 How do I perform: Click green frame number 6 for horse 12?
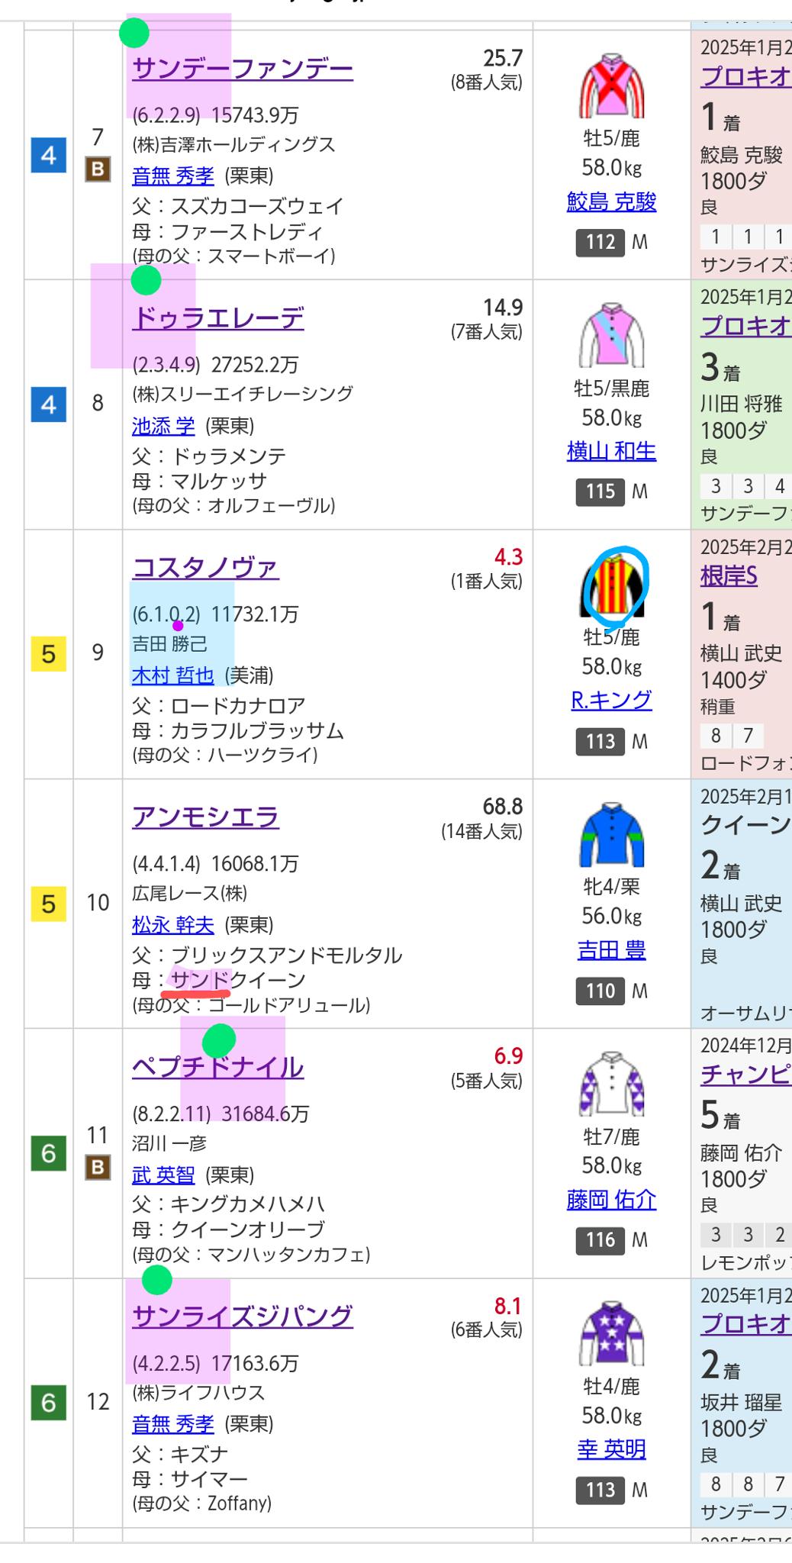(48, 1403)
